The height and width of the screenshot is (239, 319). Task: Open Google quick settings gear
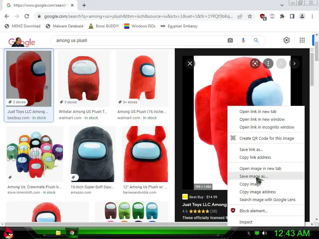[287, 40]
